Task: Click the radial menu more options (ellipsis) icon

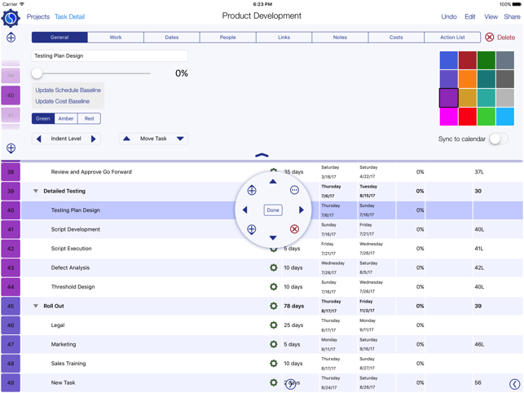Action: click(x=294, y=190)
